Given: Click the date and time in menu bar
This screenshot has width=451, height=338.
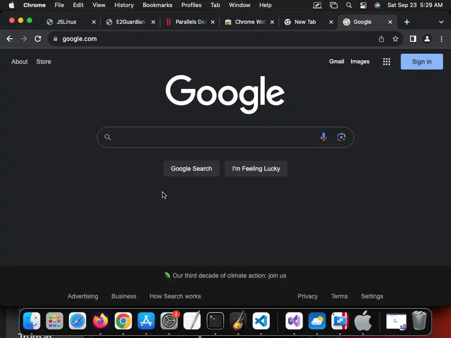Looking at the screenshot, I should pyautogui.click(x=415, y=5).
